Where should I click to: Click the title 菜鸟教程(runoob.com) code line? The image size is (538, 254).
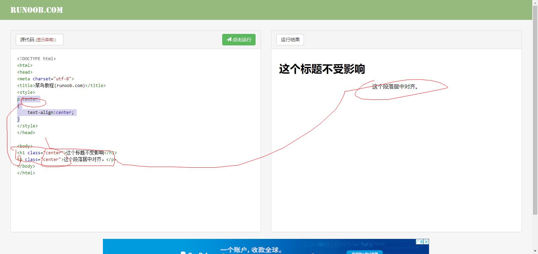point(62,85)
